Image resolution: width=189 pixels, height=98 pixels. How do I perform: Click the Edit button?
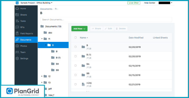(x=108, y=29)
